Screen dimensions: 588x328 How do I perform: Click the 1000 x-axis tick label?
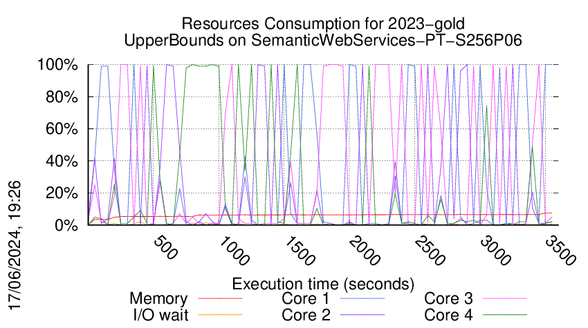[234, 251]
